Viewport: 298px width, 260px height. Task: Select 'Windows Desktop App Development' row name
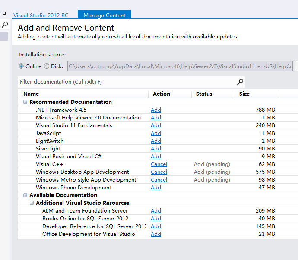click(x=82, y=172)
